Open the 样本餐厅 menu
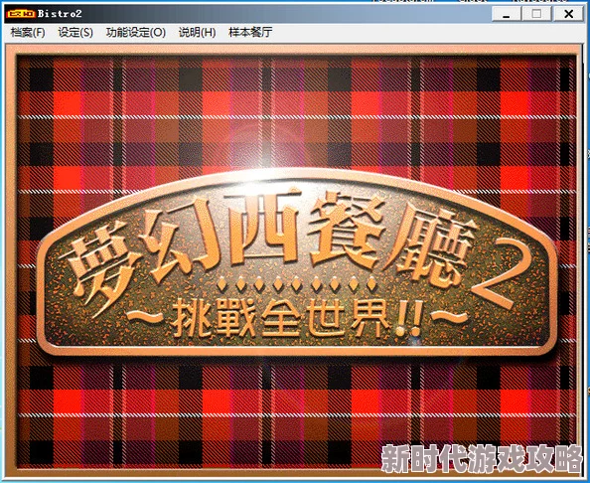The image size is (590, 483). pos(250,33)
